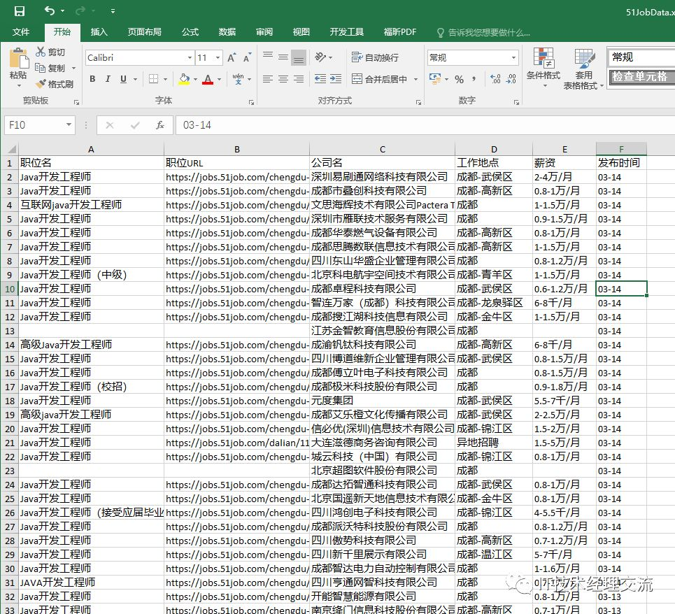
Task: Click 合并后居中 merge and center
Action: (379, 79)
